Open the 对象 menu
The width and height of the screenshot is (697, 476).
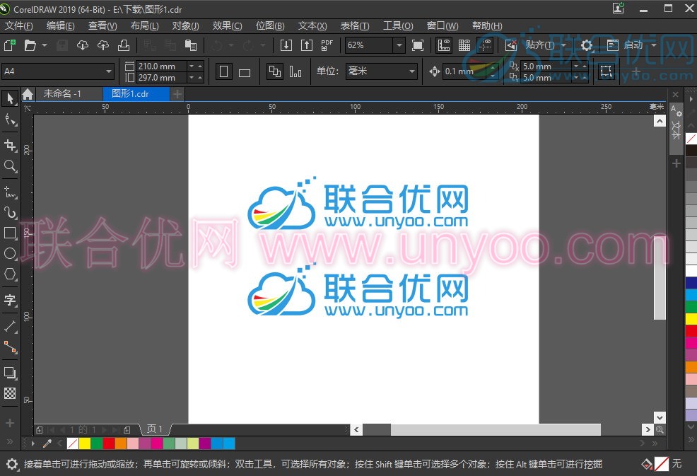185,25
